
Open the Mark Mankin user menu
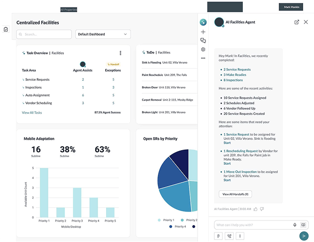(x=291, y=7)
